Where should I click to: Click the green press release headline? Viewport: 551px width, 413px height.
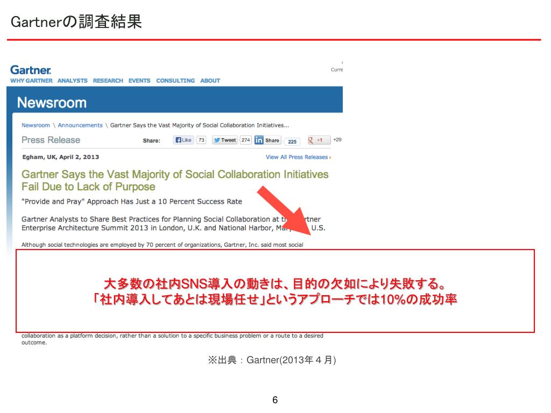tap(175, 181)
